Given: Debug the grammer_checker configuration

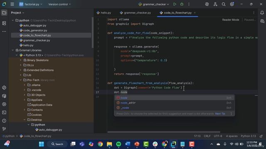Looking at the screenshot, I should pyautogui.click(x=182, y=4).
